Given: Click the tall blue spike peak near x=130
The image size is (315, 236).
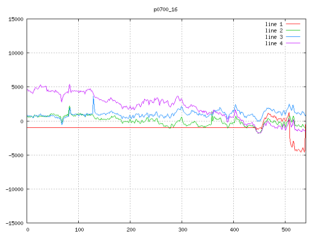Looking at the screenshot, I should [93, 97].
